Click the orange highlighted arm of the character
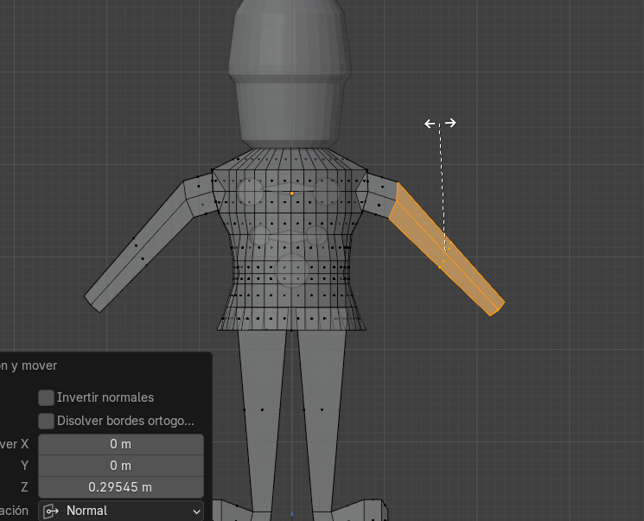The image size is (644, 521). [x=445, y=247]
